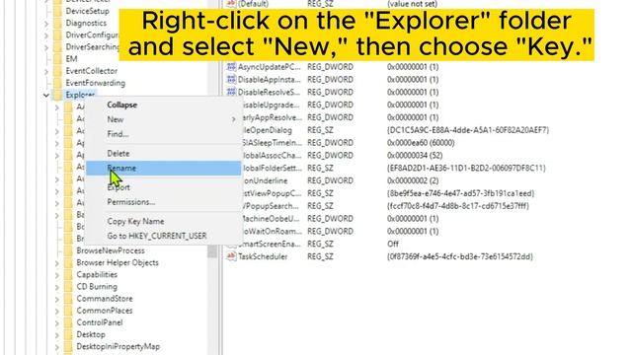
Task: Expand the CommandStore key
Action: [57, 299]
